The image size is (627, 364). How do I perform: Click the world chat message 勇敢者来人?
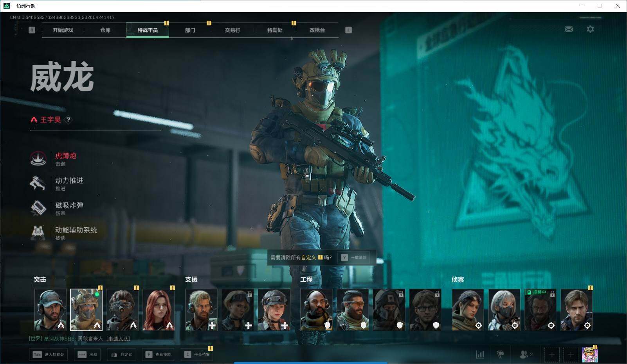[x=90, y=339]
